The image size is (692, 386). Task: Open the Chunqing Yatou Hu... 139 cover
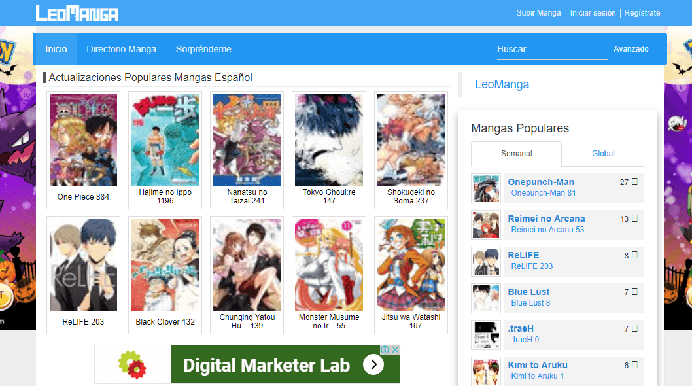click(x=247, y=264)
